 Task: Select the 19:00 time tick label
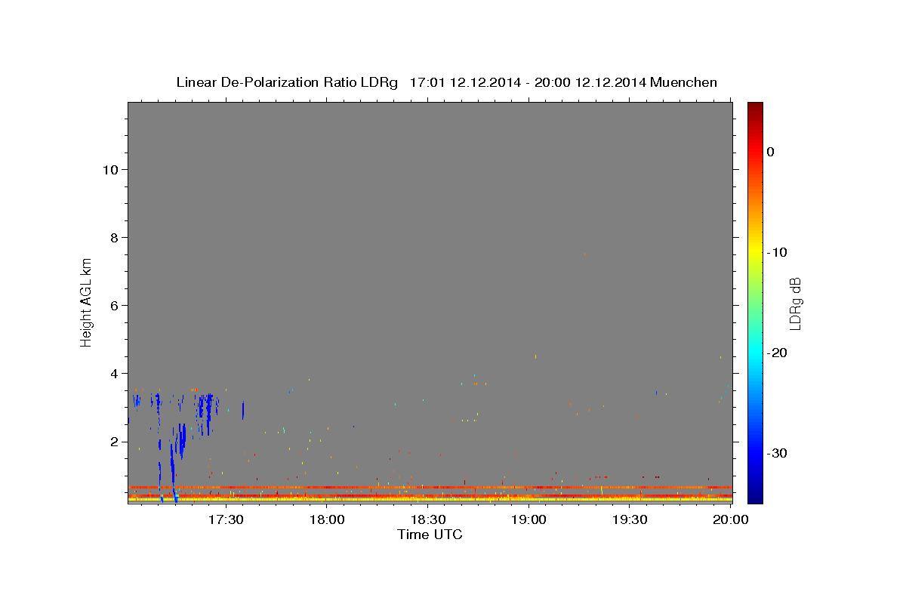coord(528,519)
